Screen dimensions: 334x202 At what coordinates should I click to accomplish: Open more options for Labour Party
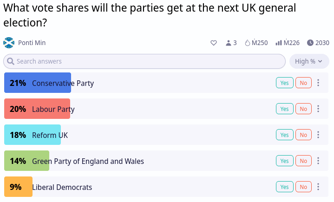click(x=318, y=109)
